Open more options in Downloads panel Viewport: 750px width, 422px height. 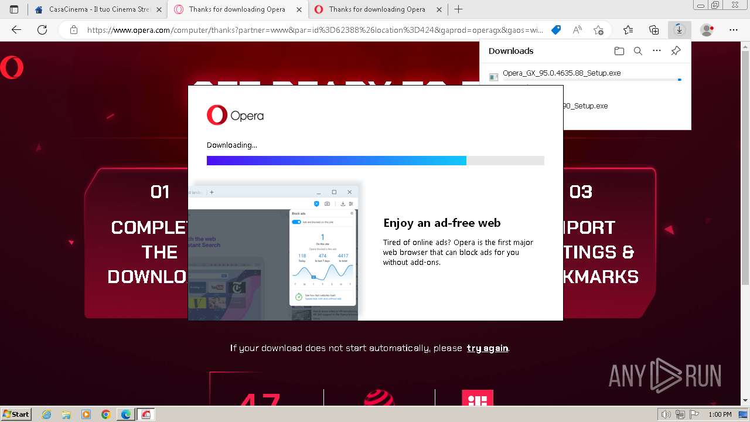(x=657, y=51)
